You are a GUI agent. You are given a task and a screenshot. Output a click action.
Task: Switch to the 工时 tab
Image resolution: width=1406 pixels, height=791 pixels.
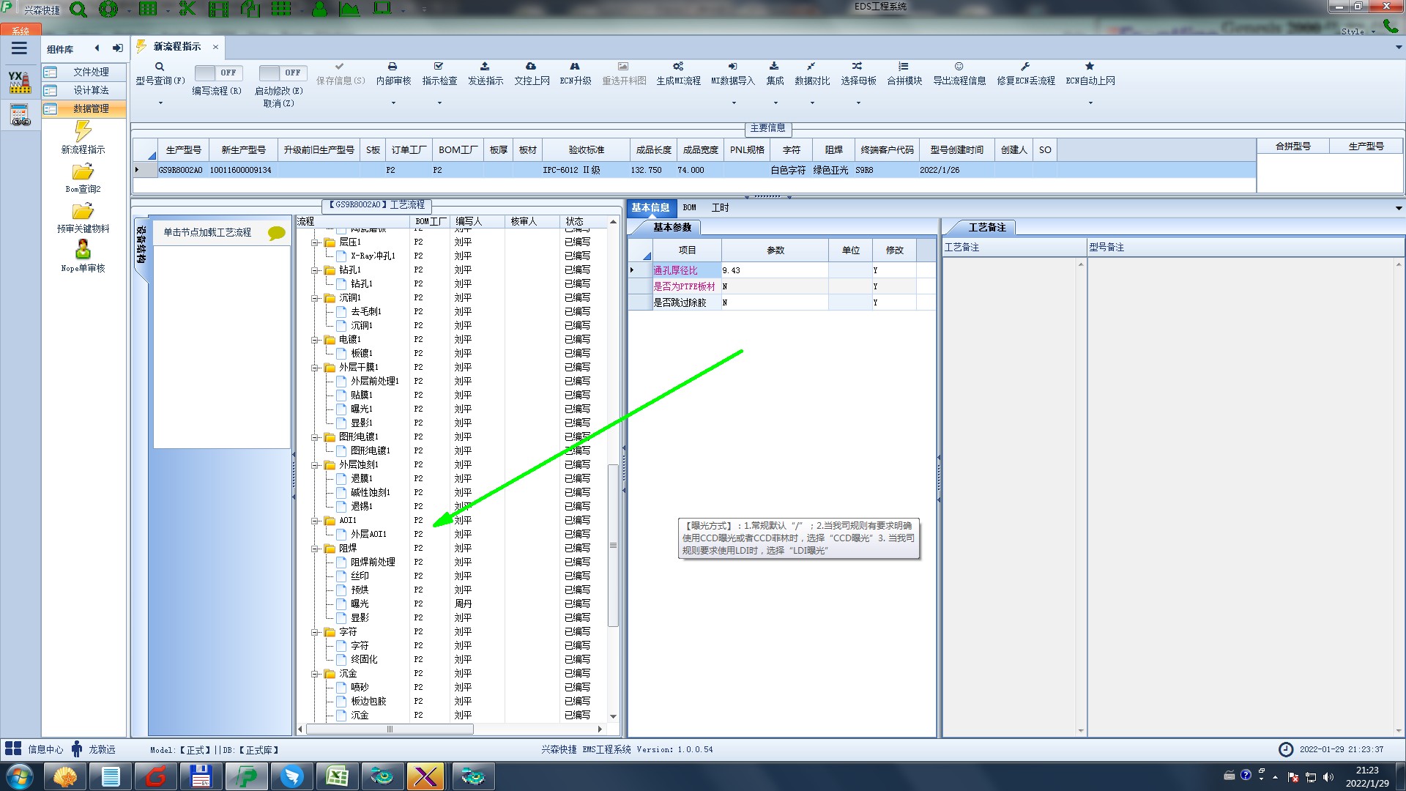(x=720, y=207)
